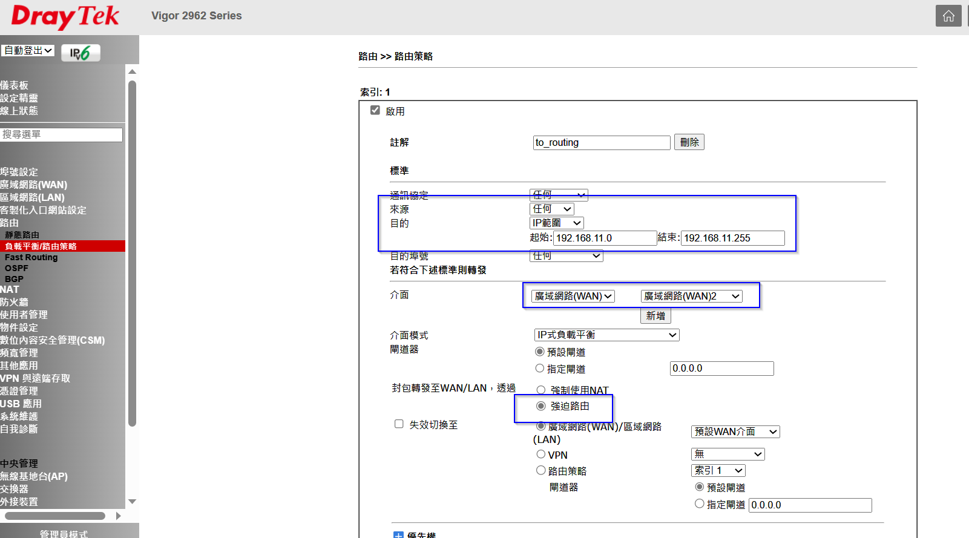Open the 來源 source dropdown
Screen dimensions: 969x538
tap(551, 209)
